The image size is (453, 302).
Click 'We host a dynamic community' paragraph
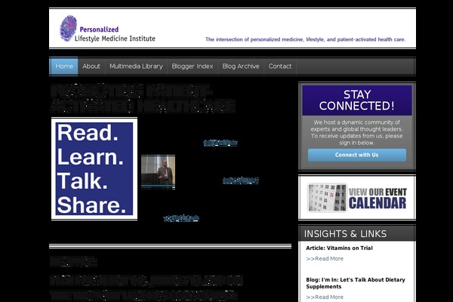point(357,132)
